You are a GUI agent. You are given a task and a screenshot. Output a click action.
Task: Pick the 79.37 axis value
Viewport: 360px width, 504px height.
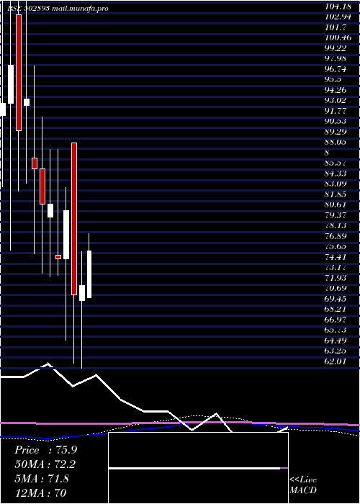(x=336, y=216)
